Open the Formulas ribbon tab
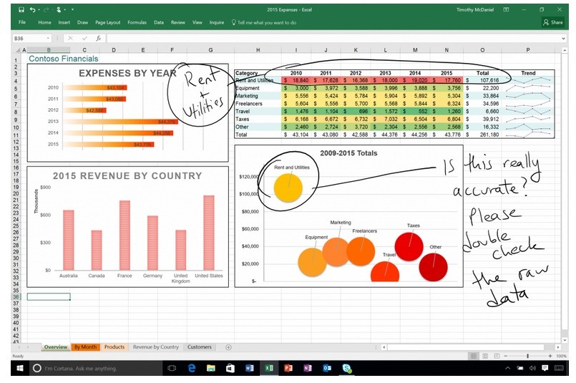This screenshot has height=383, width=576. click(x=137, y=22)
